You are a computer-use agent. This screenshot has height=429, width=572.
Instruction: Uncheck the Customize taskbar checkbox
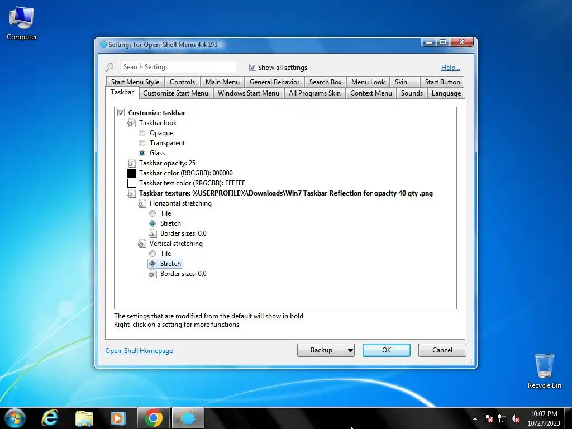tap(121, 113)
